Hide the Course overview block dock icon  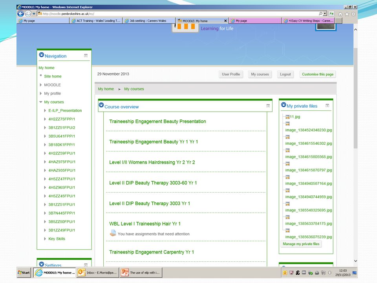click(x=268, y=106)
